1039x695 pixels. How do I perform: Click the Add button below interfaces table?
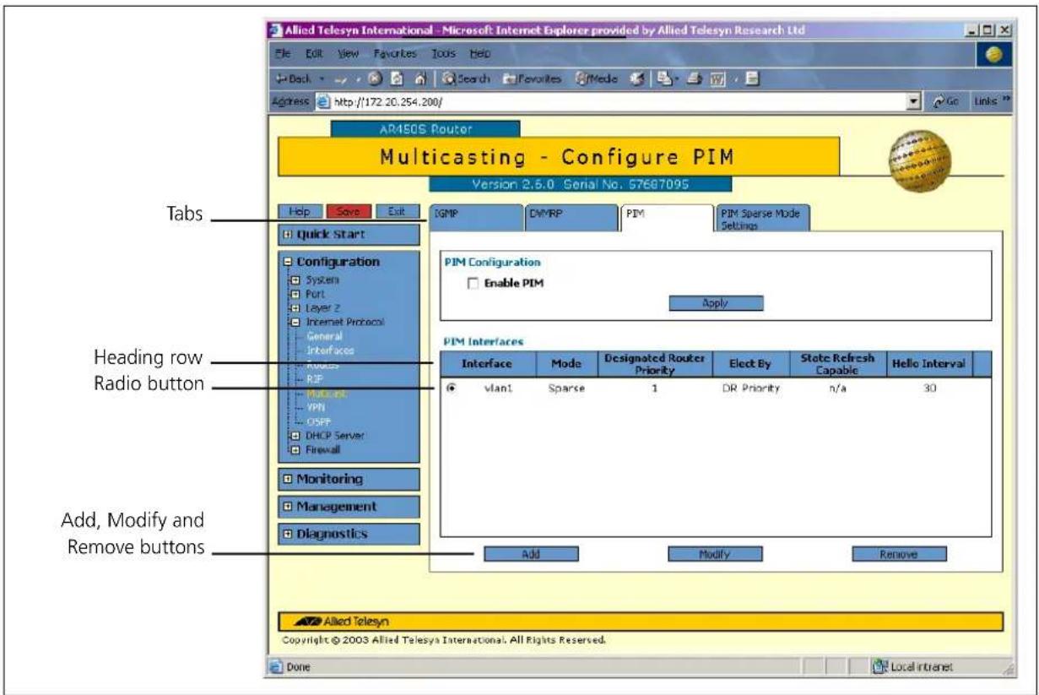531,555
